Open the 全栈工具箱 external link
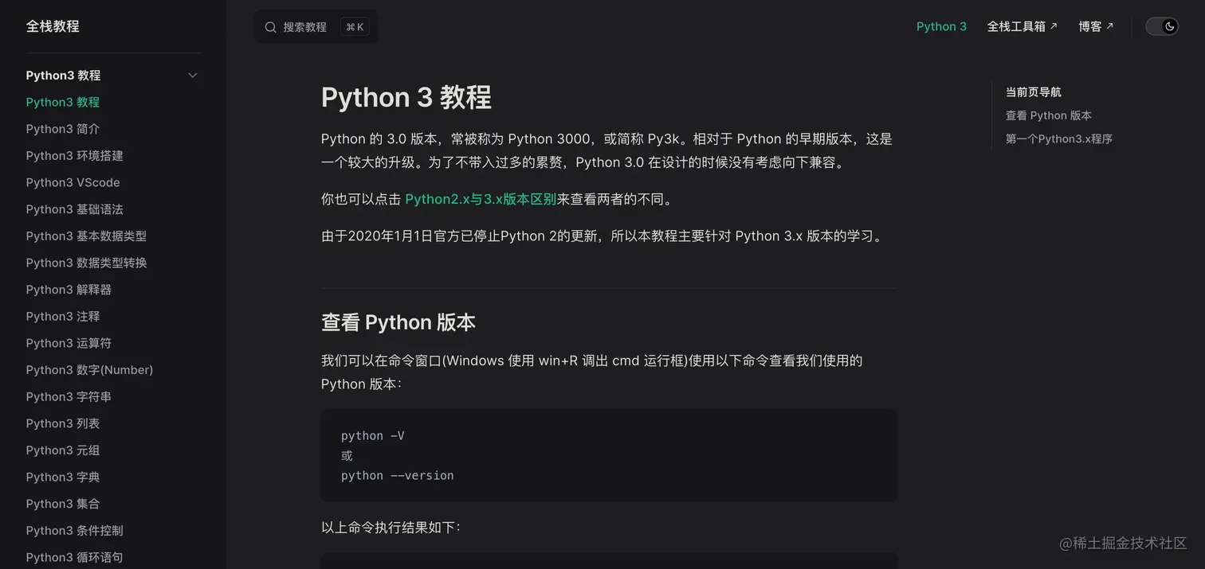This screenshot has width=1205, height=569. click(1022, 26)
